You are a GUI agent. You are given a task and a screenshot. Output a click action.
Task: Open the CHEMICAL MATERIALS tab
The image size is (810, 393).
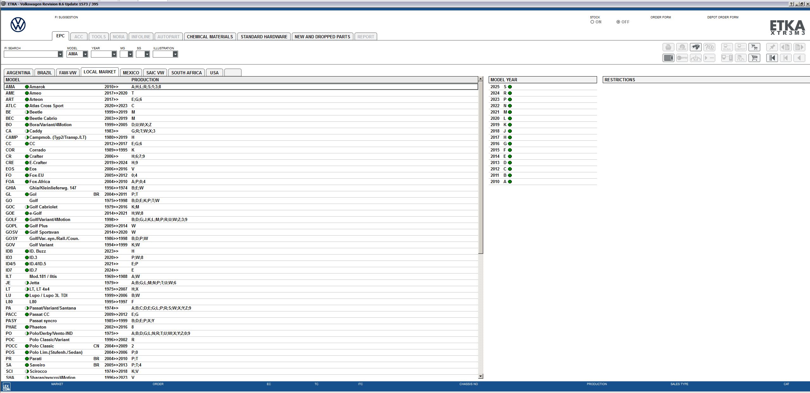[x=210, y=37]
